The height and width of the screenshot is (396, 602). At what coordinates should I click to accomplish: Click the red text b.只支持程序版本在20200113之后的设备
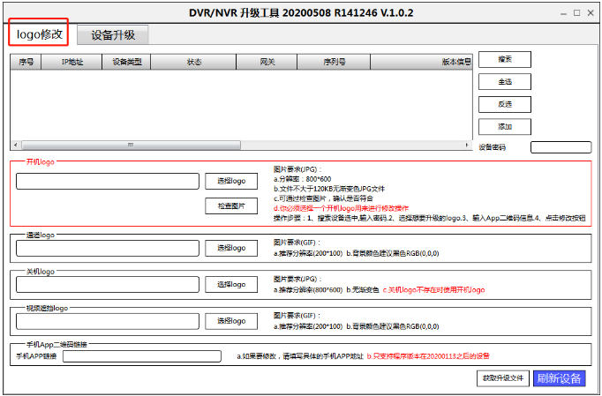(428, 356)
